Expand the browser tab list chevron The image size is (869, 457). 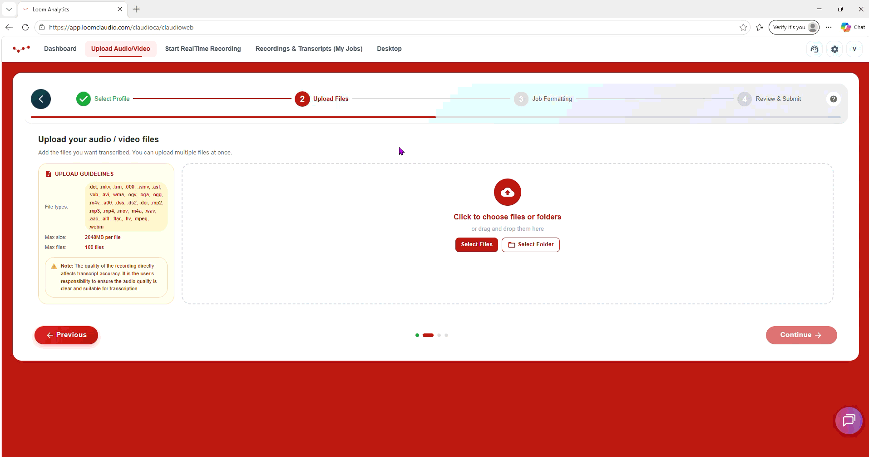point(9,9)
